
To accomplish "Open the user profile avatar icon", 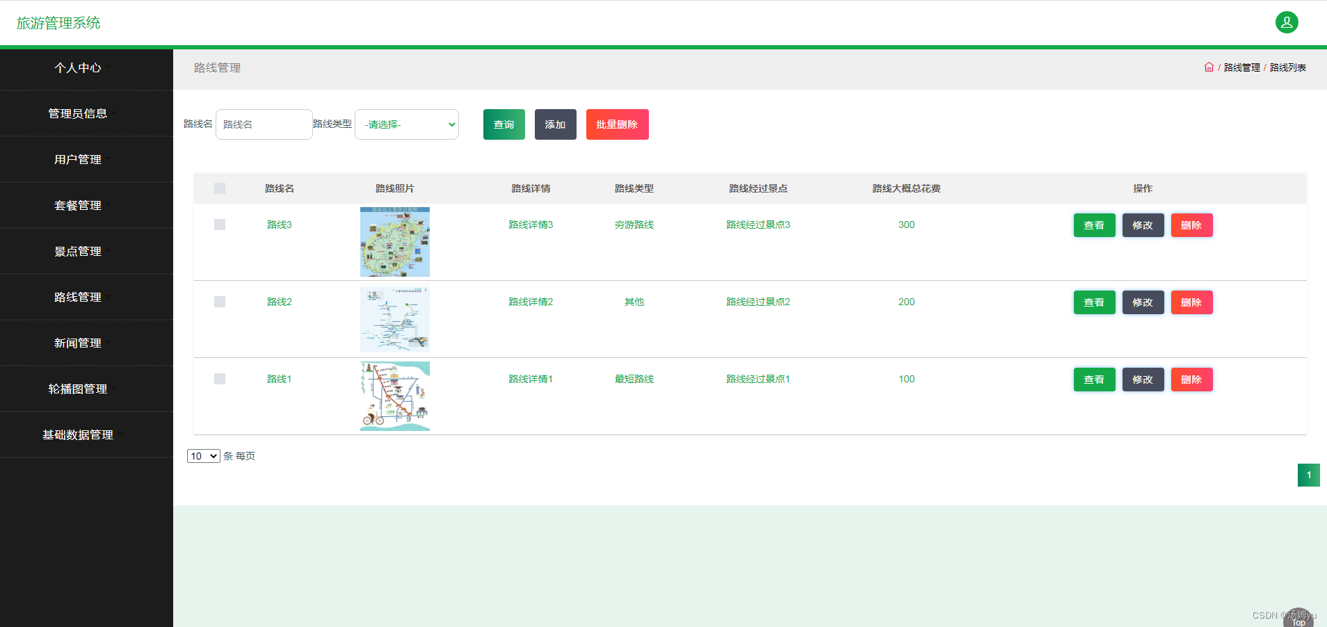I will (1286, 22).
